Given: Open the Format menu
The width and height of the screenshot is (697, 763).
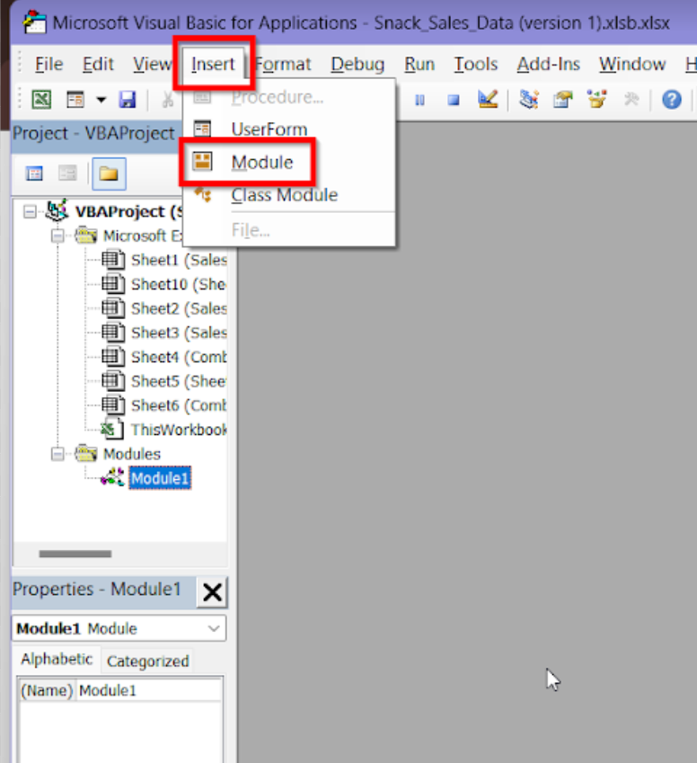Looking at the screenshot, I should click(283, 64).
